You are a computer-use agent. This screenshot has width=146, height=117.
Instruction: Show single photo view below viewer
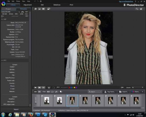pos(36,87)
